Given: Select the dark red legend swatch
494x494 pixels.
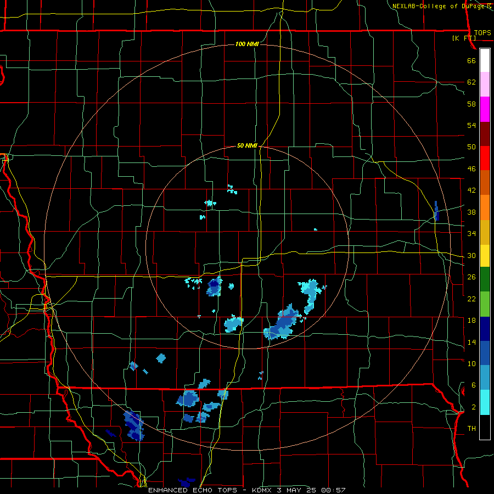Looking at the screenshot, I should (x=485, y=133).
